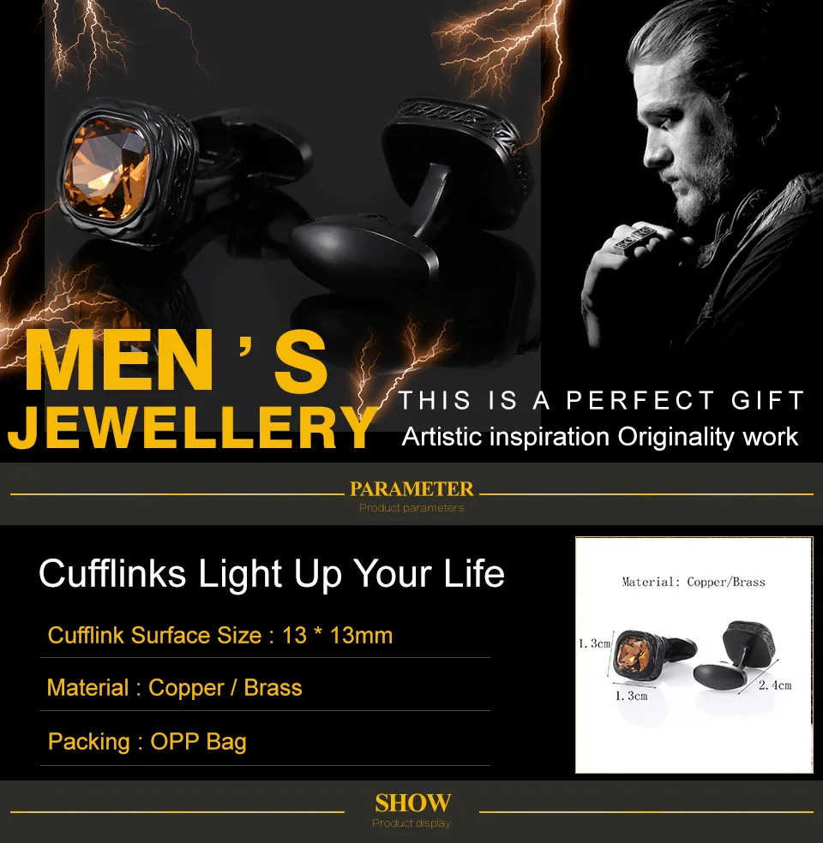
Task: Click the 1.3cm label below the small cufflink
Action: [632, 696]
